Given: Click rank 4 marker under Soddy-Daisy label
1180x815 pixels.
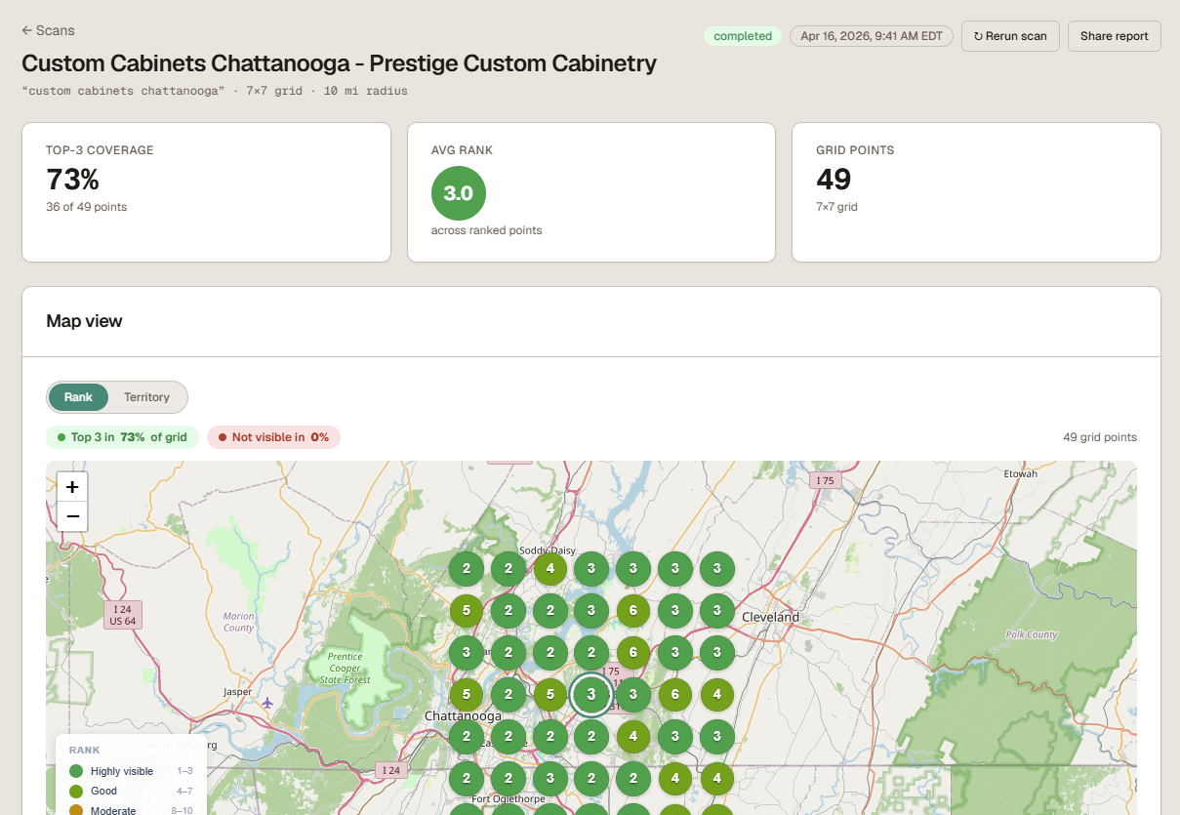Looking at the screenshot, I should (550, 568).
